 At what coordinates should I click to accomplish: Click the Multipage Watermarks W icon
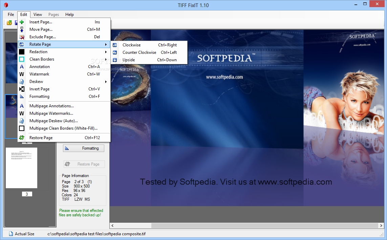tap(22, 113)
